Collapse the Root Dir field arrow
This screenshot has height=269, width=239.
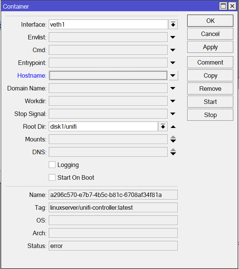pos(173,127)
